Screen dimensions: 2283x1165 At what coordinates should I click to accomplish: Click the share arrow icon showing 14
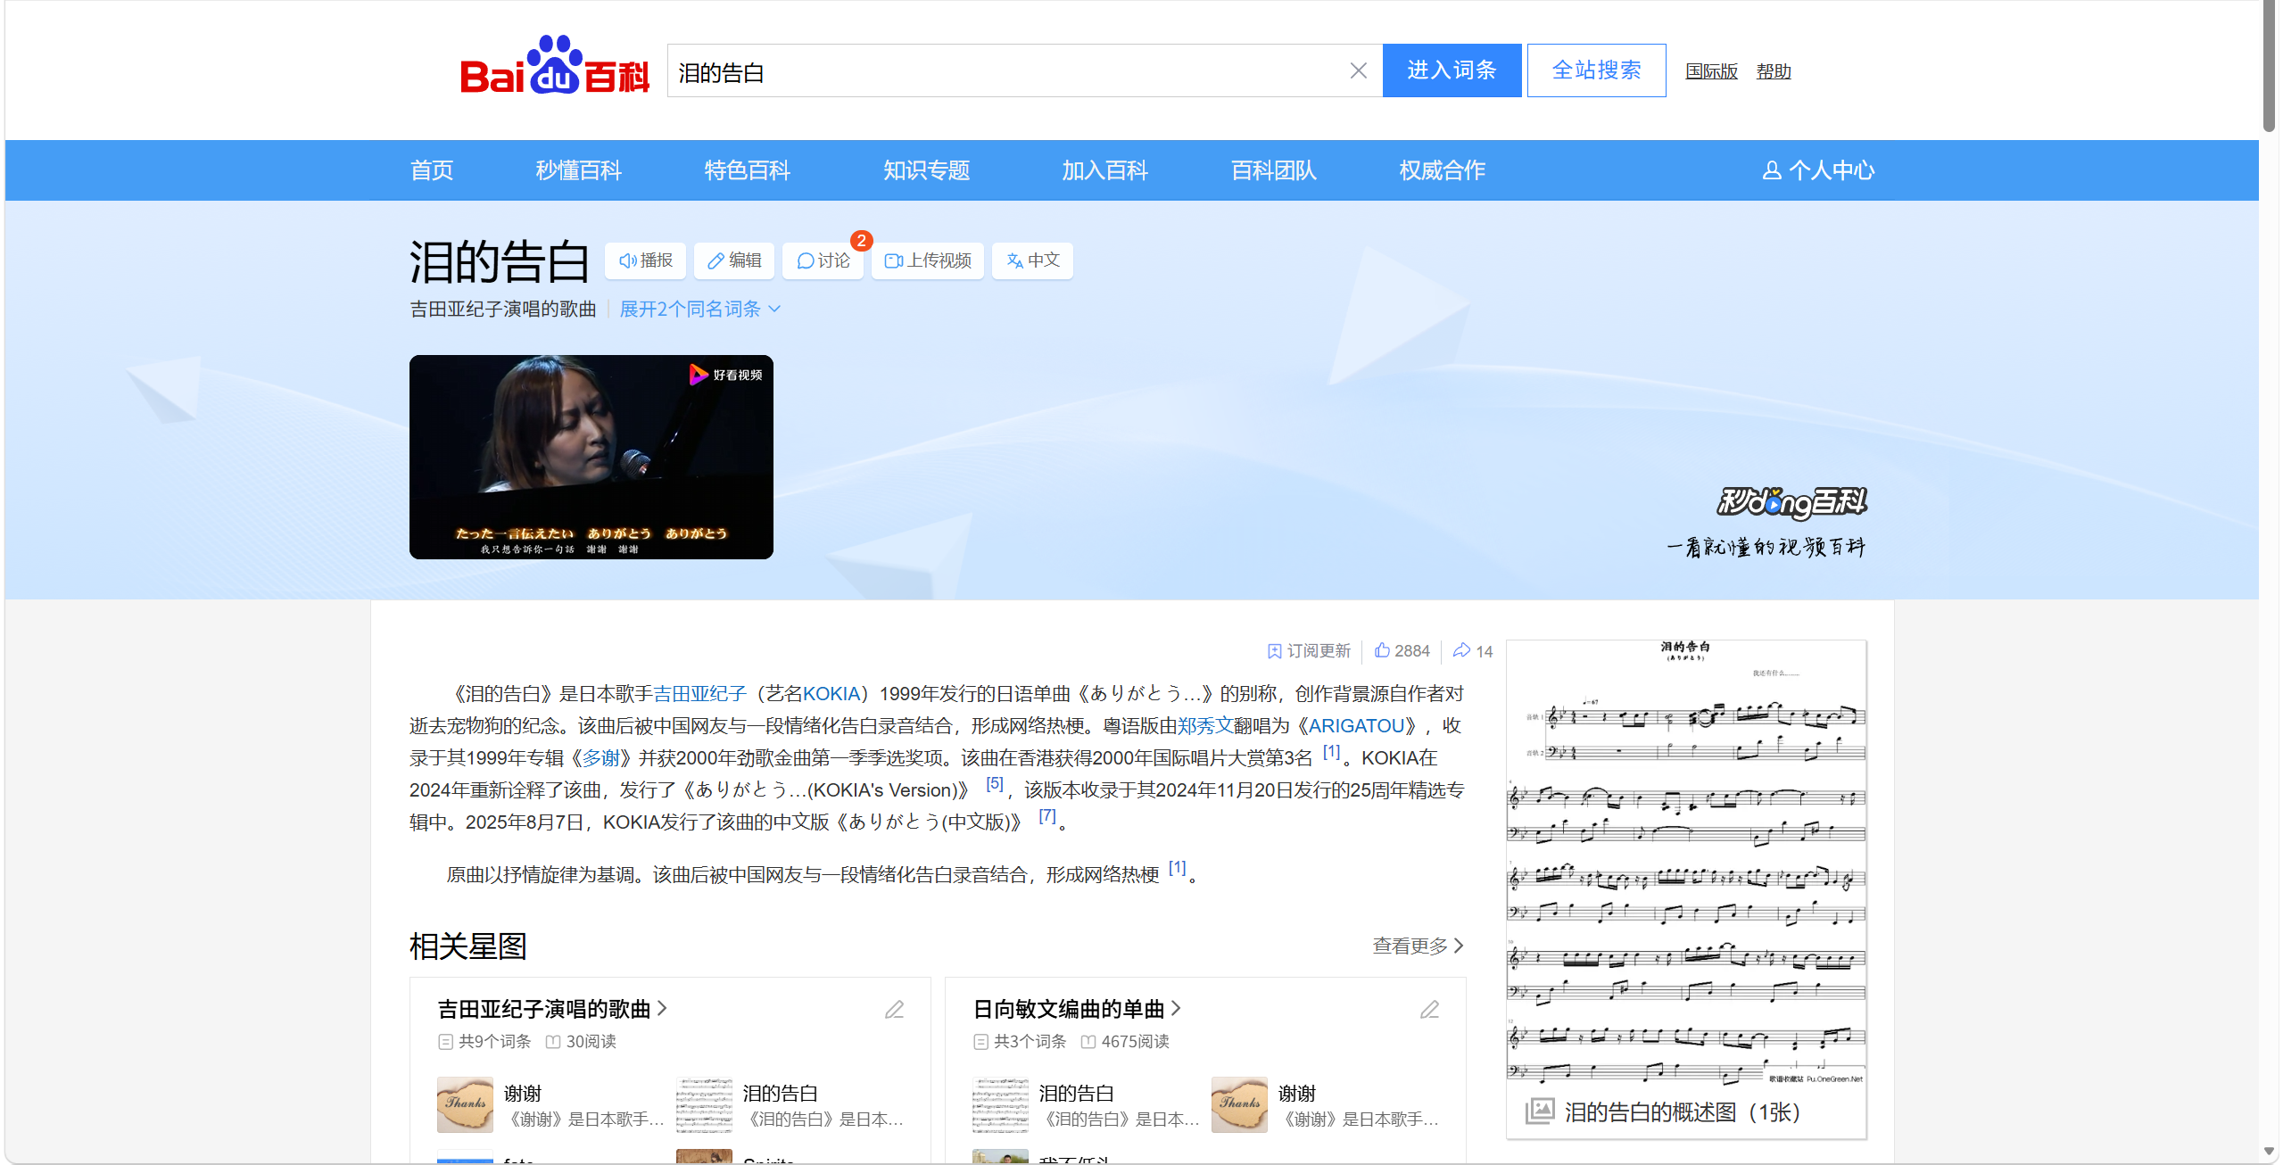[x=1461, y=650]
